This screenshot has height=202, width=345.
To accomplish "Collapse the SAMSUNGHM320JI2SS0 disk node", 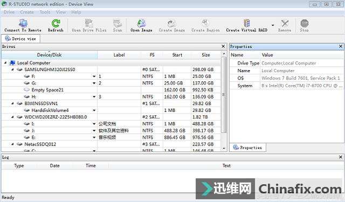I will coord(12,69).
